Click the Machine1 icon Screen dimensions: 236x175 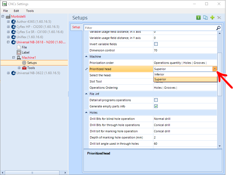click(x=19, y=58)
